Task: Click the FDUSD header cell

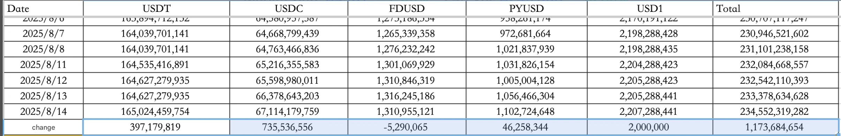Action: 407,8
